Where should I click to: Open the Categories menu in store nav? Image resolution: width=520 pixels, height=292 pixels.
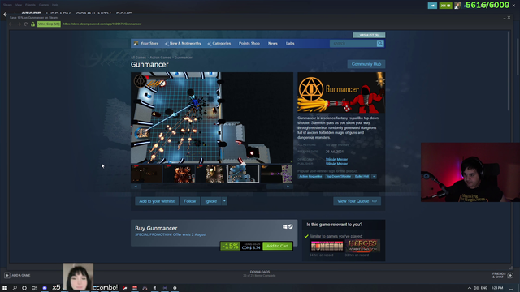point(219,43)
